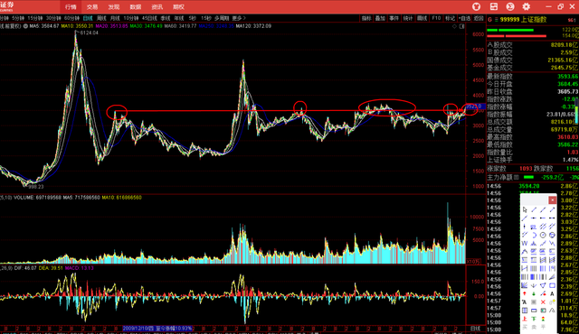Open the 资讯 news tab
This screenshot has width=579, height=334.
[x=157, y=7]
